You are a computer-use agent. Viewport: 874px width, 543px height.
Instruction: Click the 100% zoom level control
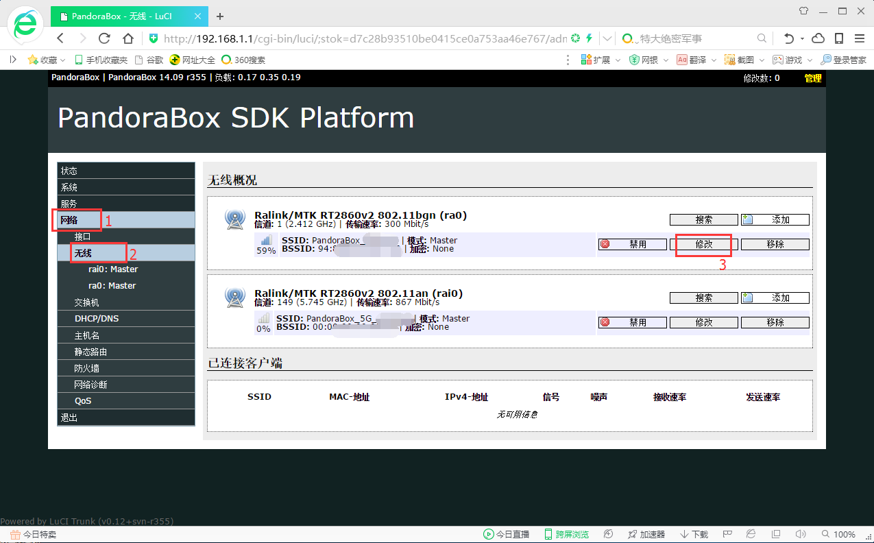pos(839,534)
